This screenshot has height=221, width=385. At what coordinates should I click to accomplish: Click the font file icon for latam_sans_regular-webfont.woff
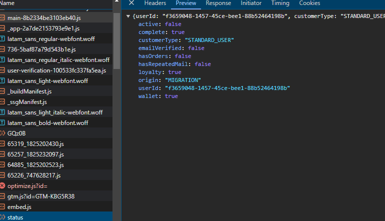pos(2,38)
